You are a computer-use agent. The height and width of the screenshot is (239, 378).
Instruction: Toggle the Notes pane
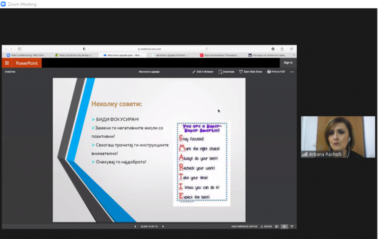(266, 227)
